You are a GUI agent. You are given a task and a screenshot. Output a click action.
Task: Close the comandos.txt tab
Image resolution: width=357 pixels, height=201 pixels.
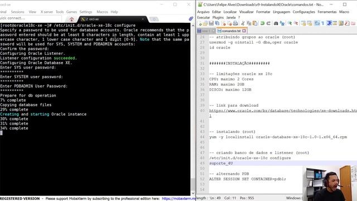[244, 31]
